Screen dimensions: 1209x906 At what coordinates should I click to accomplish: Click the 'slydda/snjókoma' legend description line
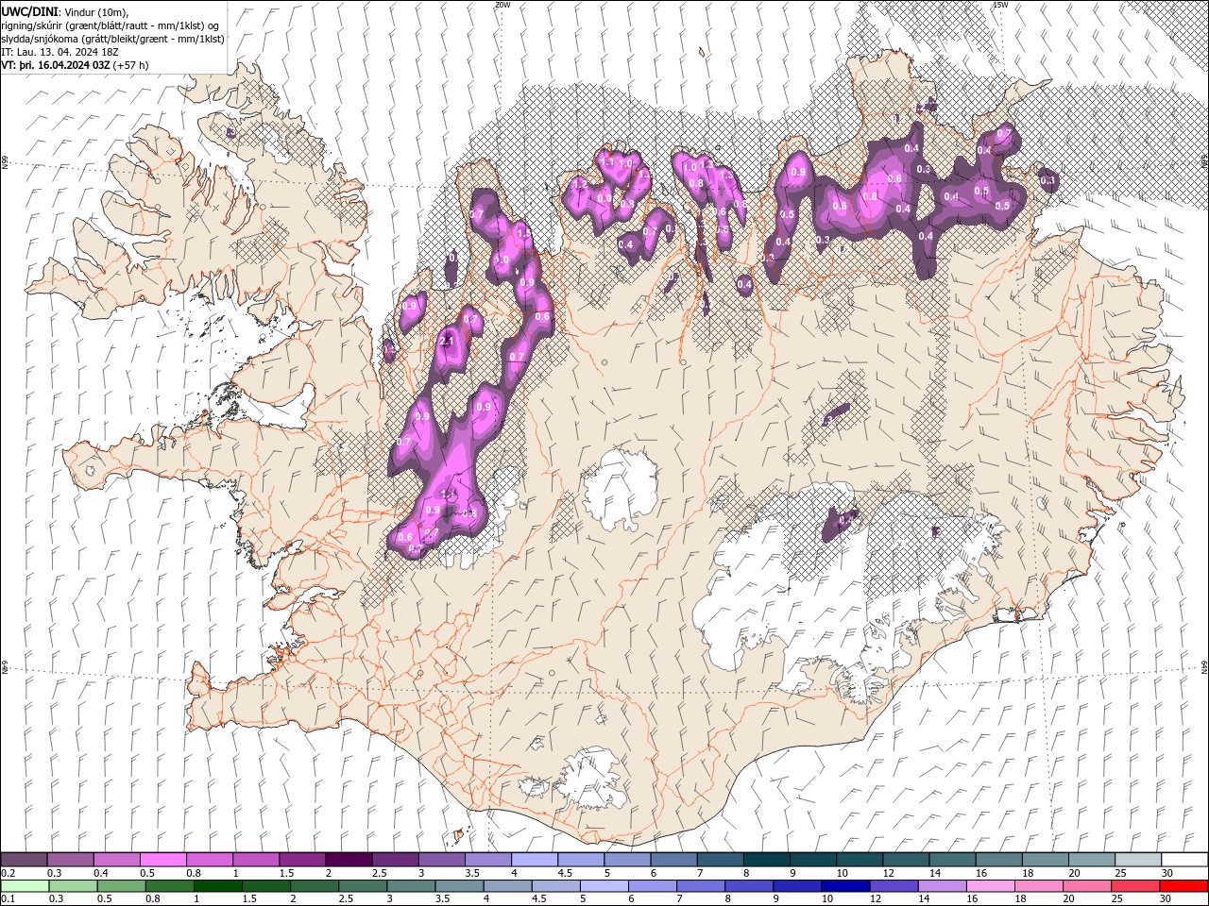point(112,39)
